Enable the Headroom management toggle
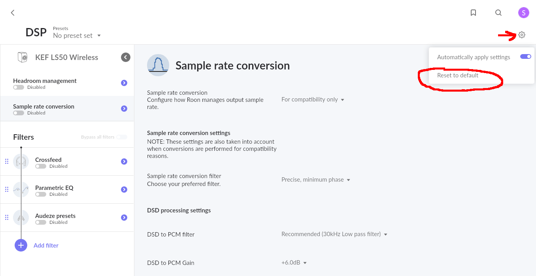The image size is (536, 276). 19,87
